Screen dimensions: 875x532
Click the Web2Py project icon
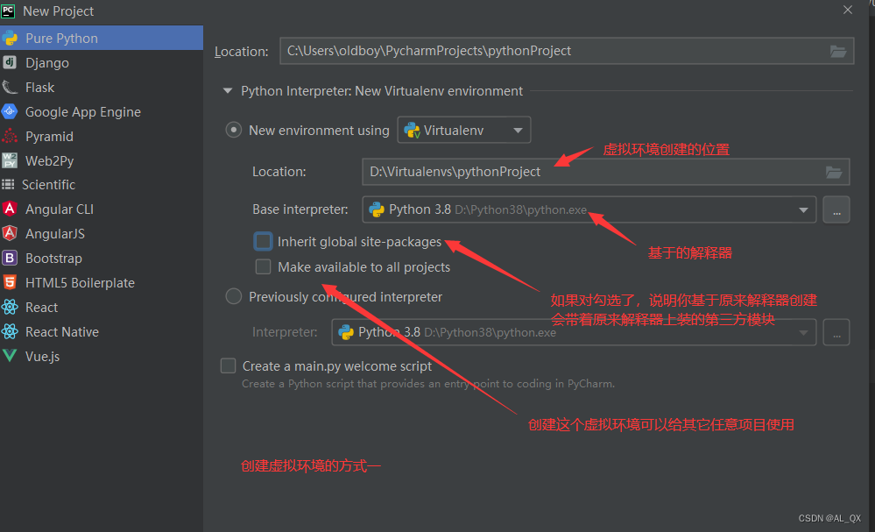point(10,160)
